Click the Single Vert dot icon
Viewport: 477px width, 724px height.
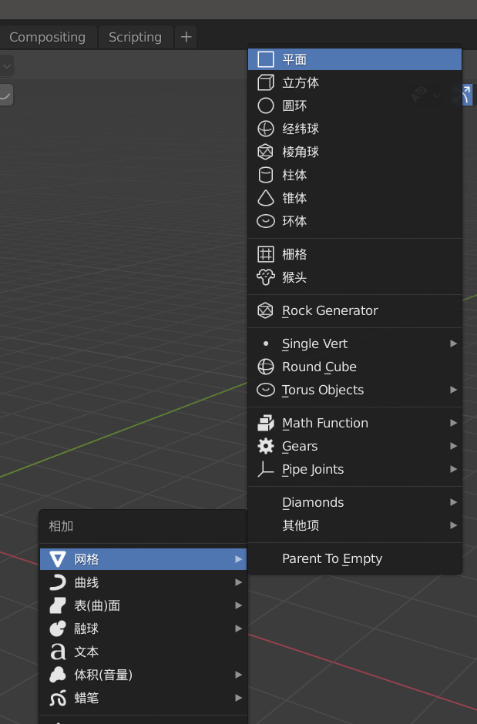pos(266,344)
